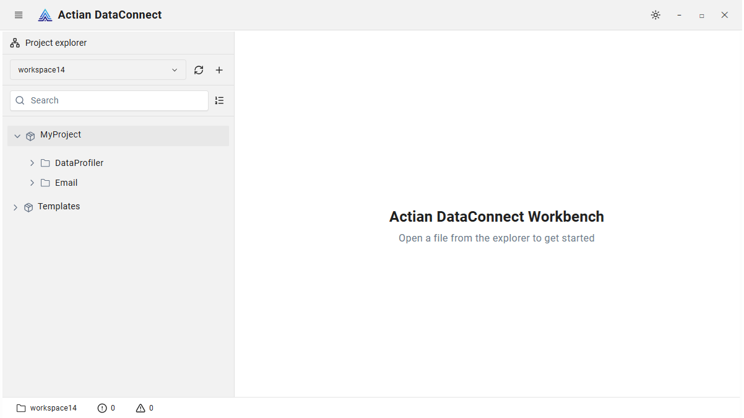Select the MyProject package icon
Viewport: 744px width, 418px height.
pyautogui.click(x=30, y=136)
